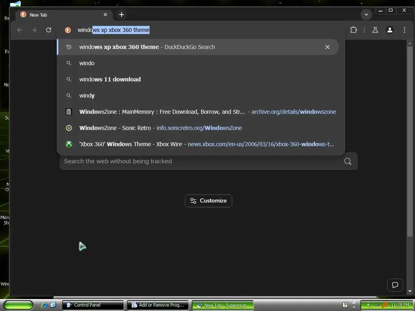
Task: Open the 'Xbox 360' Windows Theme Xbox Wire suggestion
Action: pos(201,144)
